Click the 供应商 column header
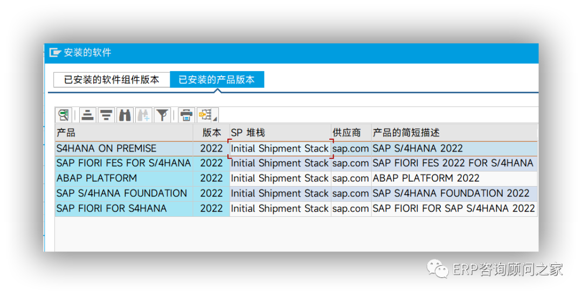 [x=351, y=133]
